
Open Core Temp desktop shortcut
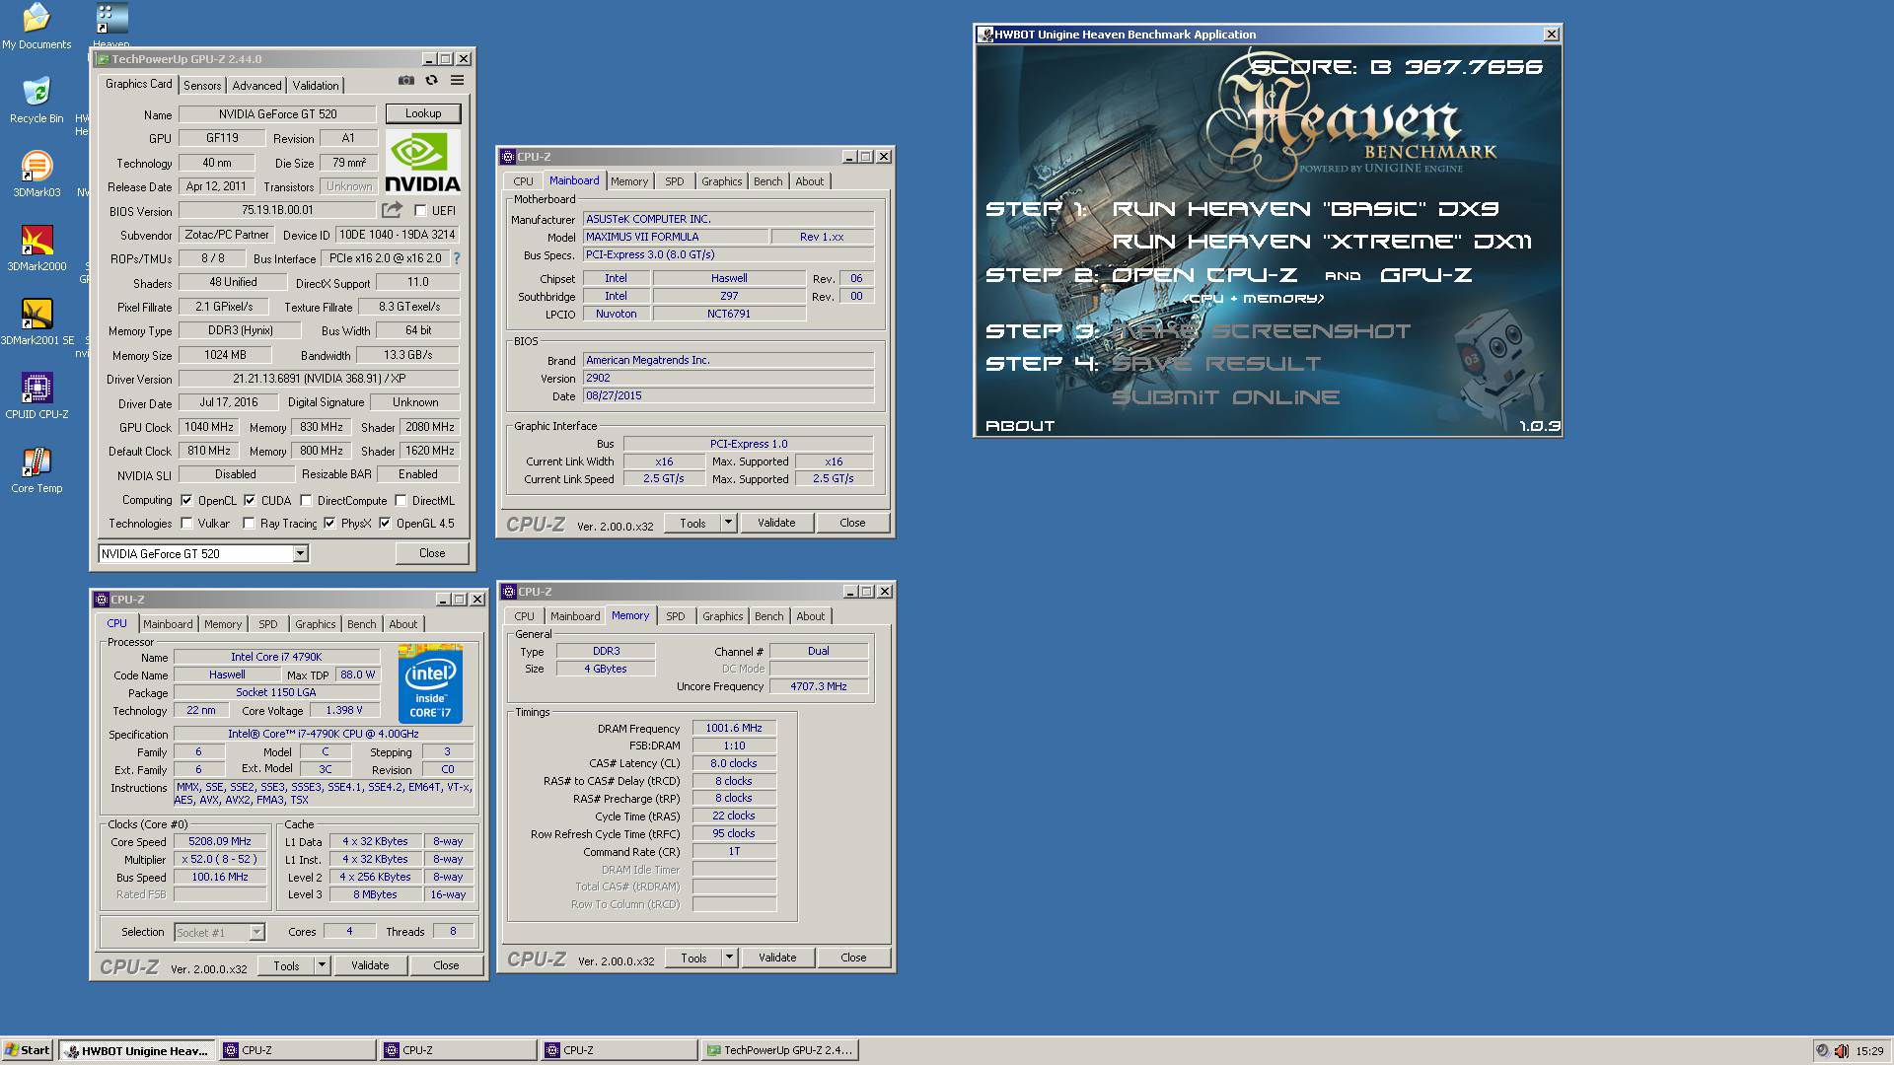[x=36, y=468]
